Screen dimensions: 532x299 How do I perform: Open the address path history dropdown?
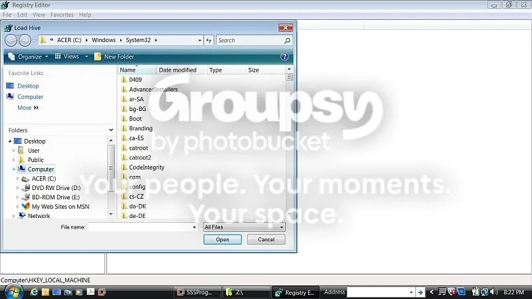click(x=199, y=41)
